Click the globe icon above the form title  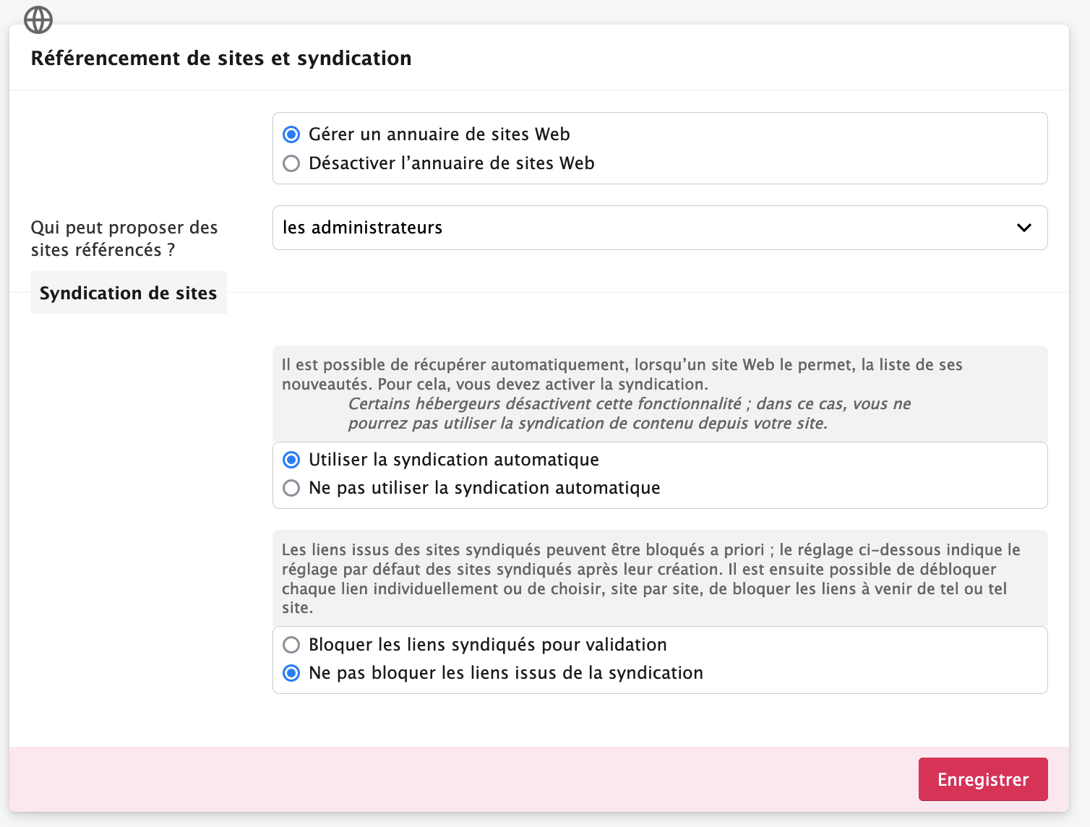[38, 20]
